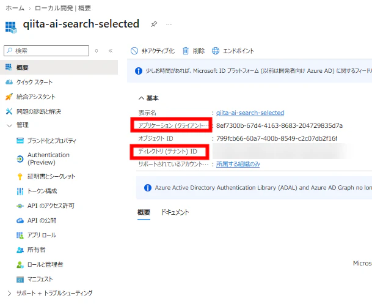Open アプリ ロール page
The height and width of the screenshot is (304, 372).
42,235
